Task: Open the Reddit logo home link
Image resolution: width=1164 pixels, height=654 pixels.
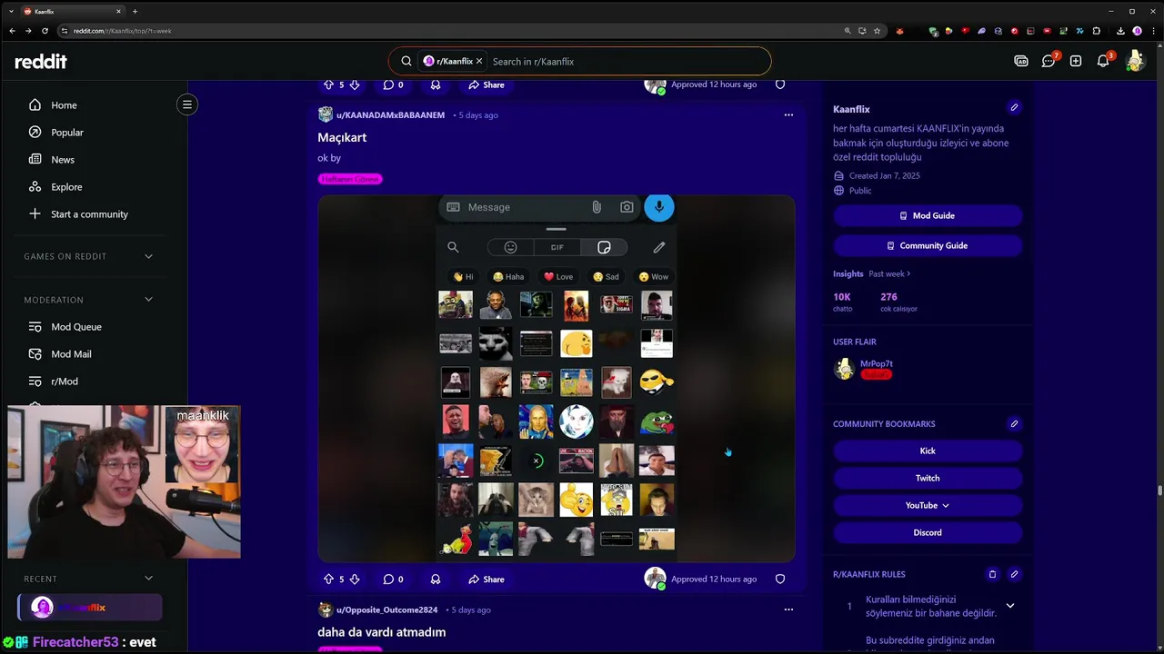Action: [x=41, y=62]
